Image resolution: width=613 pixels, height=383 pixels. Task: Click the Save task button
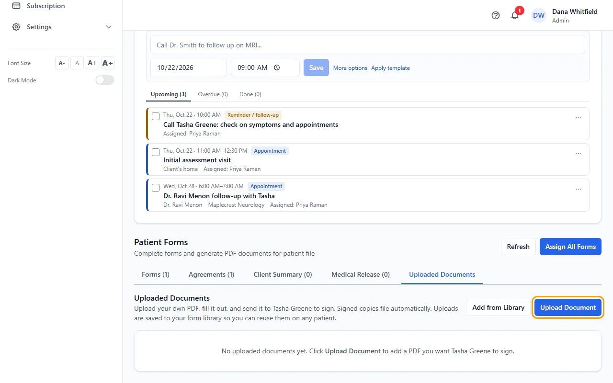[316, 68]
